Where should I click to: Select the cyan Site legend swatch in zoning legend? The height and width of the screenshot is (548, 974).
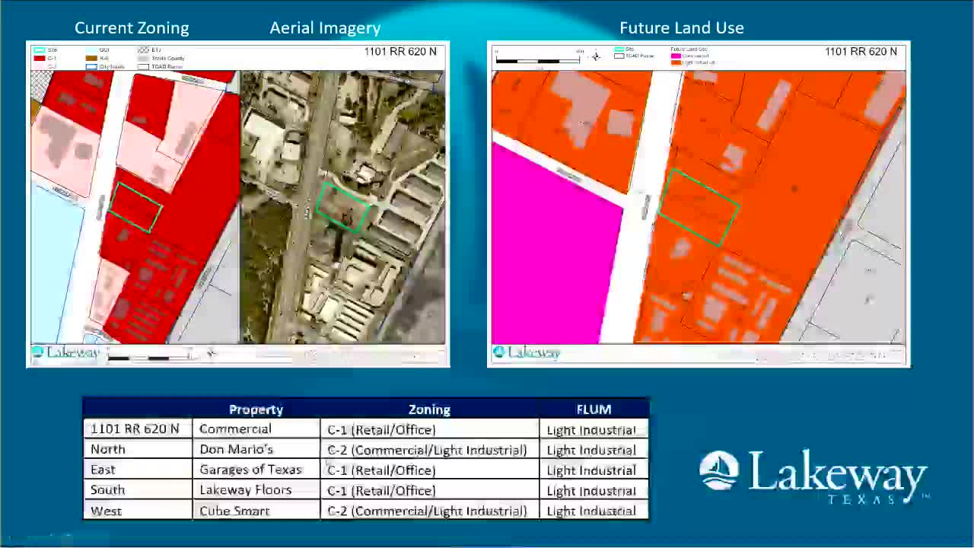pos(39,50)
